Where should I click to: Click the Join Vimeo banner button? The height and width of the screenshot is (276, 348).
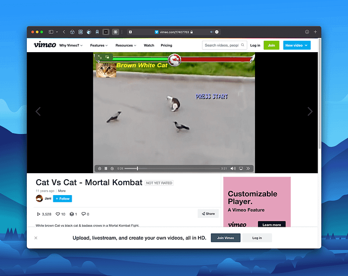pyautogui.click(x=226, y=238)
